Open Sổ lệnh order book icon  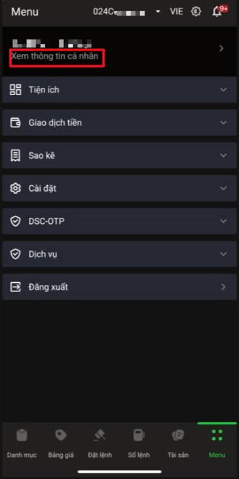[x=139, y=434]
